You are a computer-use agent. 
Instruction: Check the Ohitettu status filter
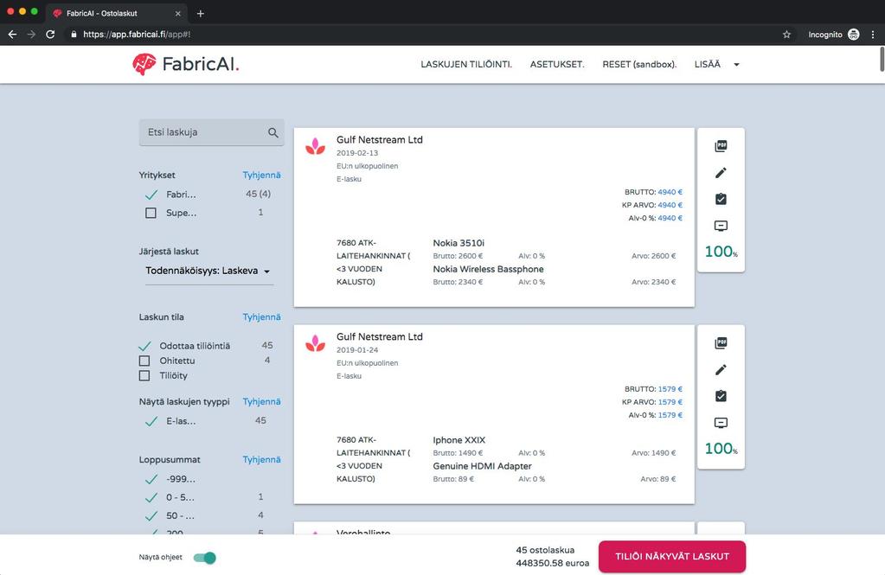(x=144, y=361)
